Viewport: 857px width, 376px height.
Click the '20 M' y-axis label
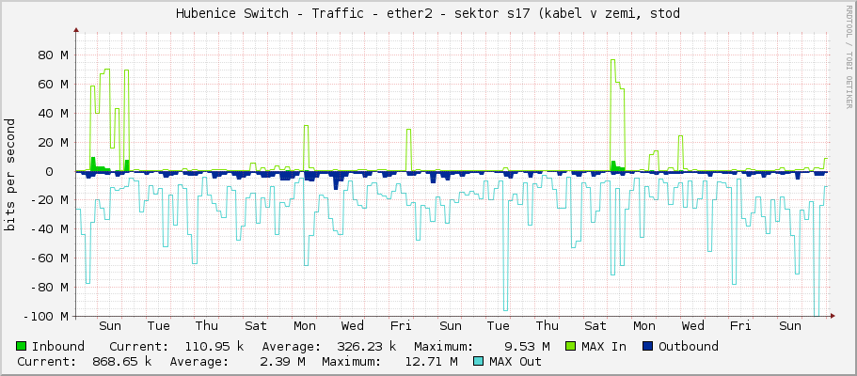pos(53,142)
